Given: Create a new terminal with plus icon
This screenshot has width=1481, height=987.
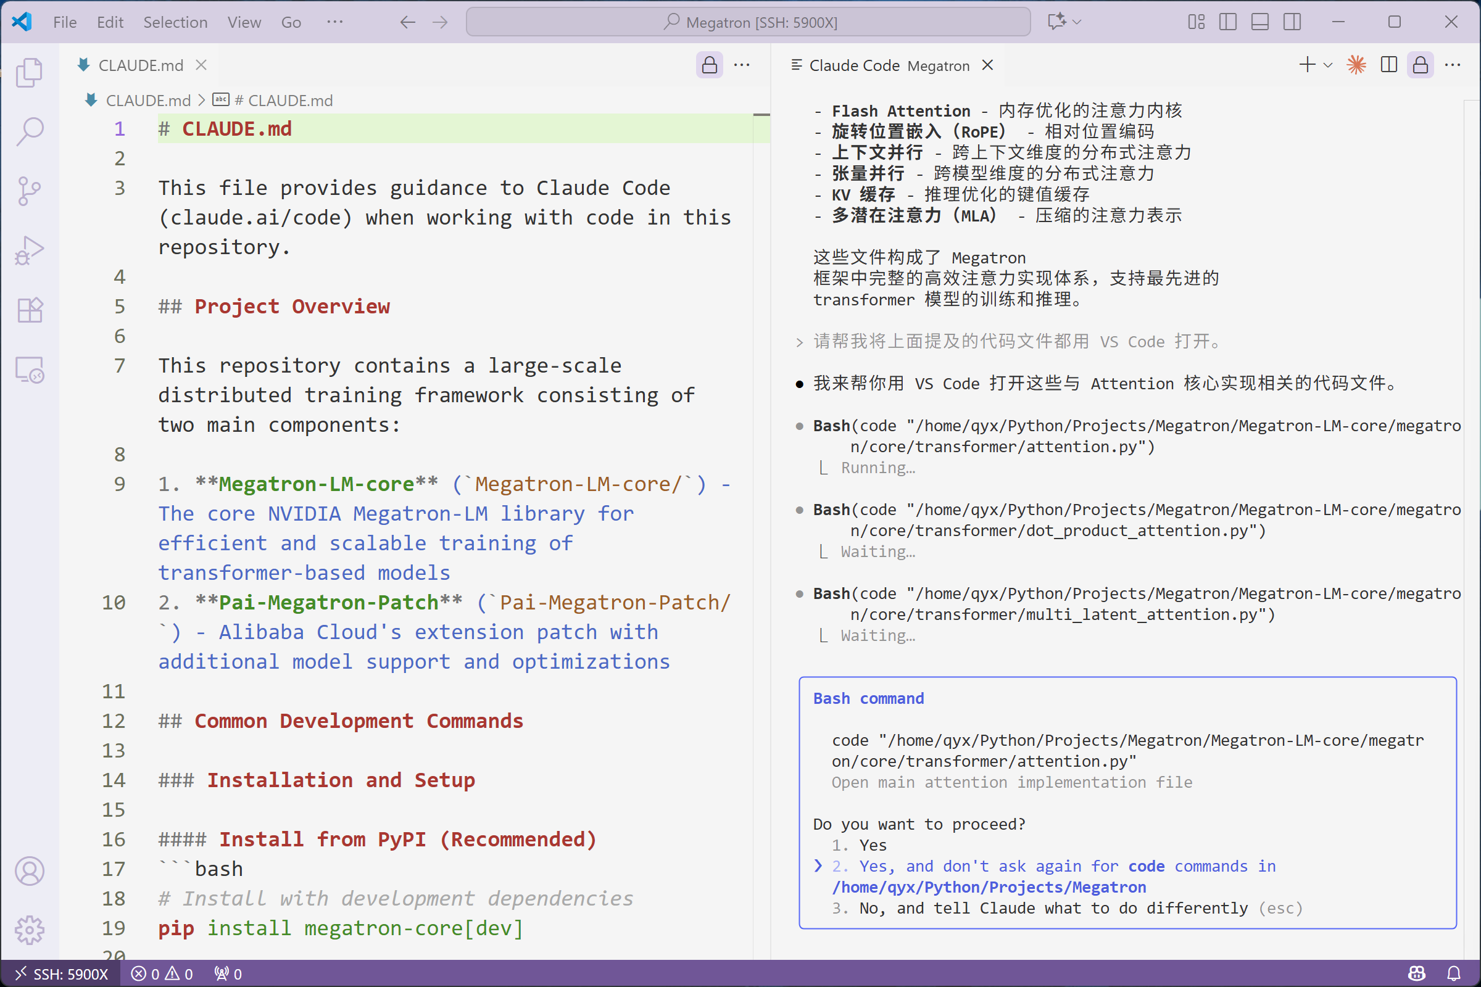Looking at the screenshot, I should [1307, 65].
